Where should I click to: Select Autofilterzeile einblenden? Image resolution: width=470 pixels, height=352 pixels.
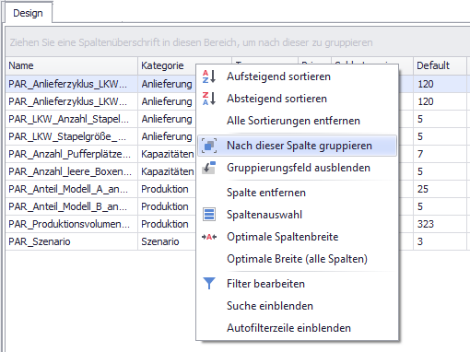tap(297, 328)
